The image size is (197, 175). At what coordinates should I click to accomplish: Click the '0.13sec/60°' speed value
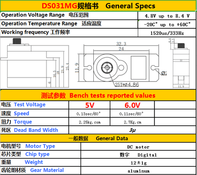tap(89, 114)
